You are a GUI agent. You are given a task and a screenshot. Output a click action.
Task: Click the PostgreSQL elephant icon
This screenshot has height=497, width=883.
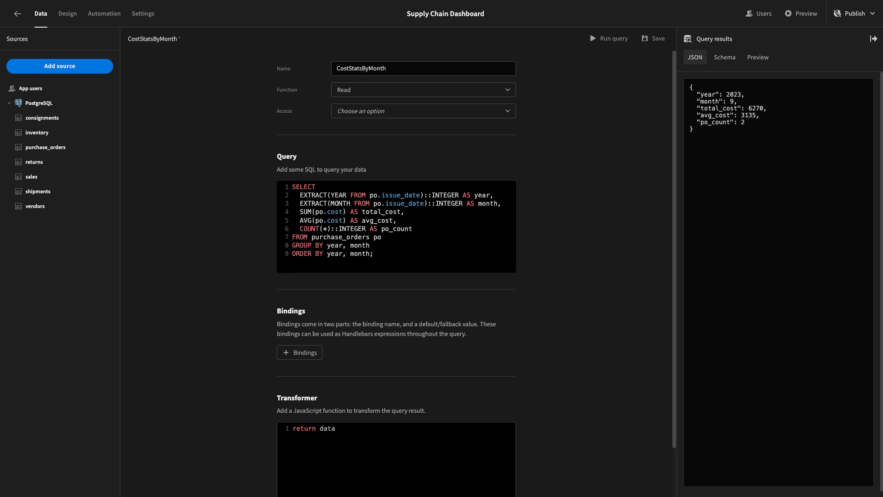[18, 103]
